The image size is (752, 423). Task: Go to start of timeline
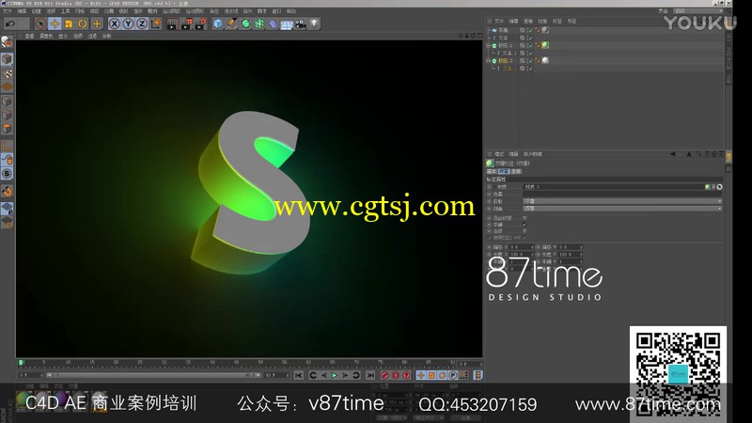[x=298, y=375]
